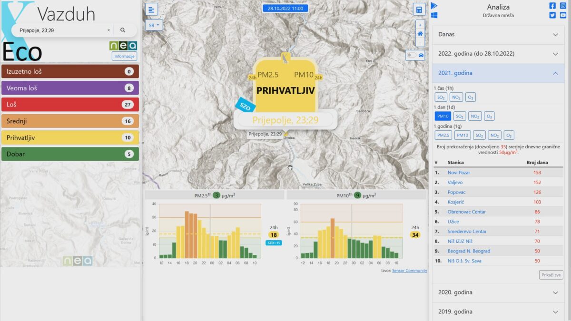Select the PM2.5 yearly filter button

(x=443, y=135)
